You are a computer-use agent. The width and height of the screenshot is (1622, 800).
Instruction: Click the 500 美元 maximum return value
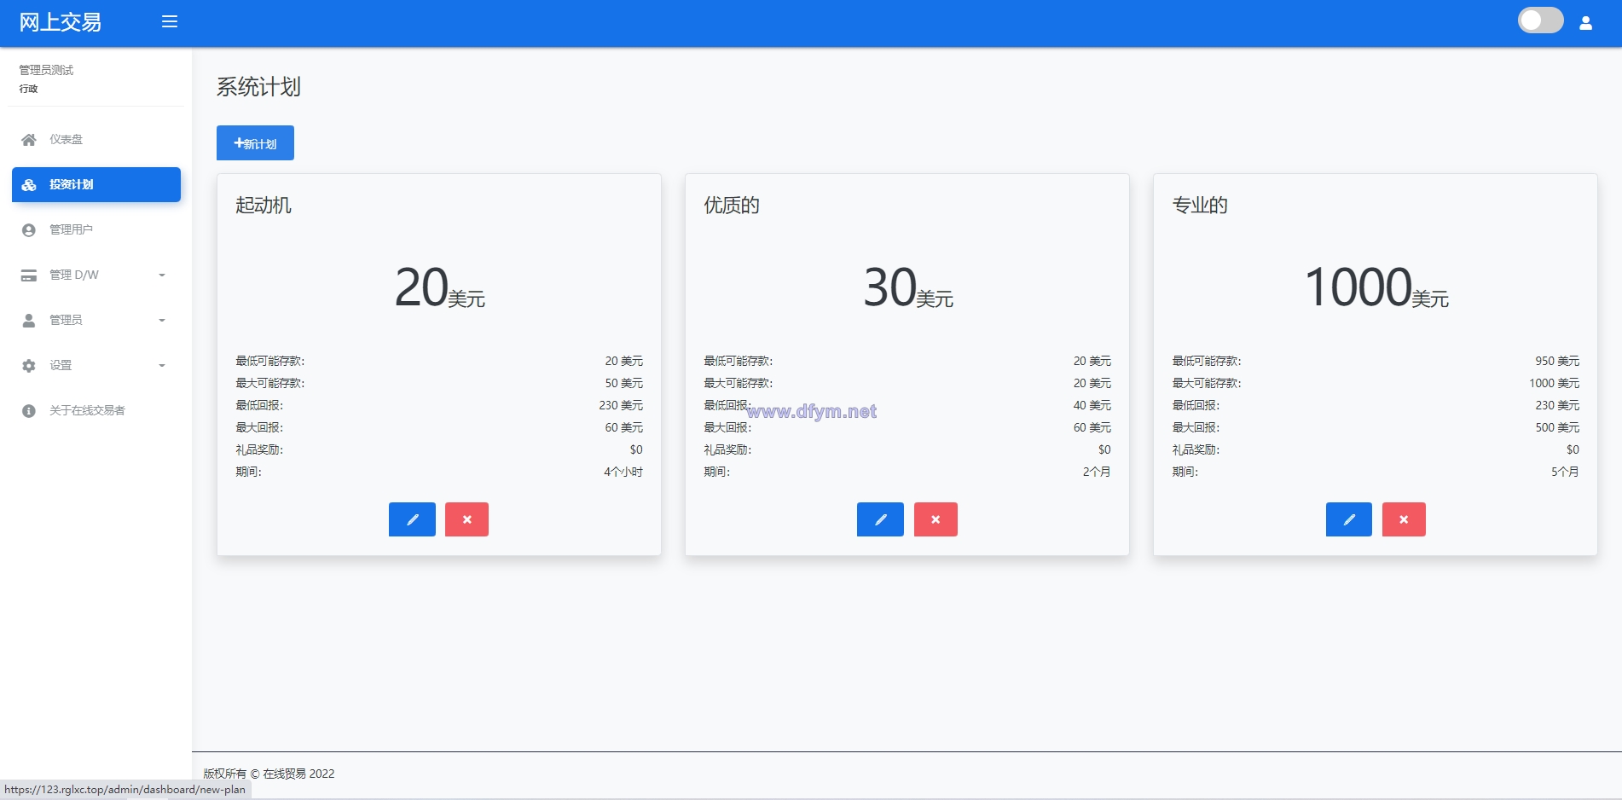click(x=1557, y=427)
